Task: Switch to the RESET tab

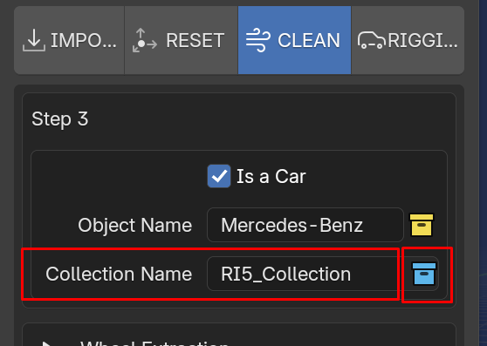Action: (182, 40)
